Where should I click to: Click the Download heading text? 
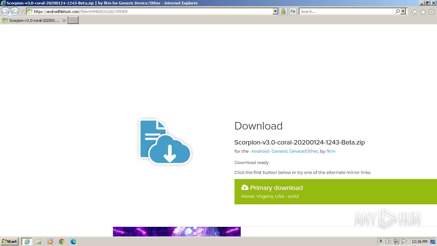(x=258, y=126)
